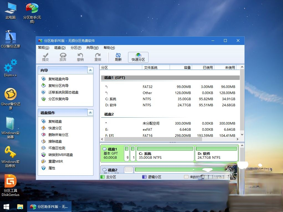Open the 常规(G) menu
Image resolution: width=283 pixels, height=212 pixels.
(x=44, y=48)
